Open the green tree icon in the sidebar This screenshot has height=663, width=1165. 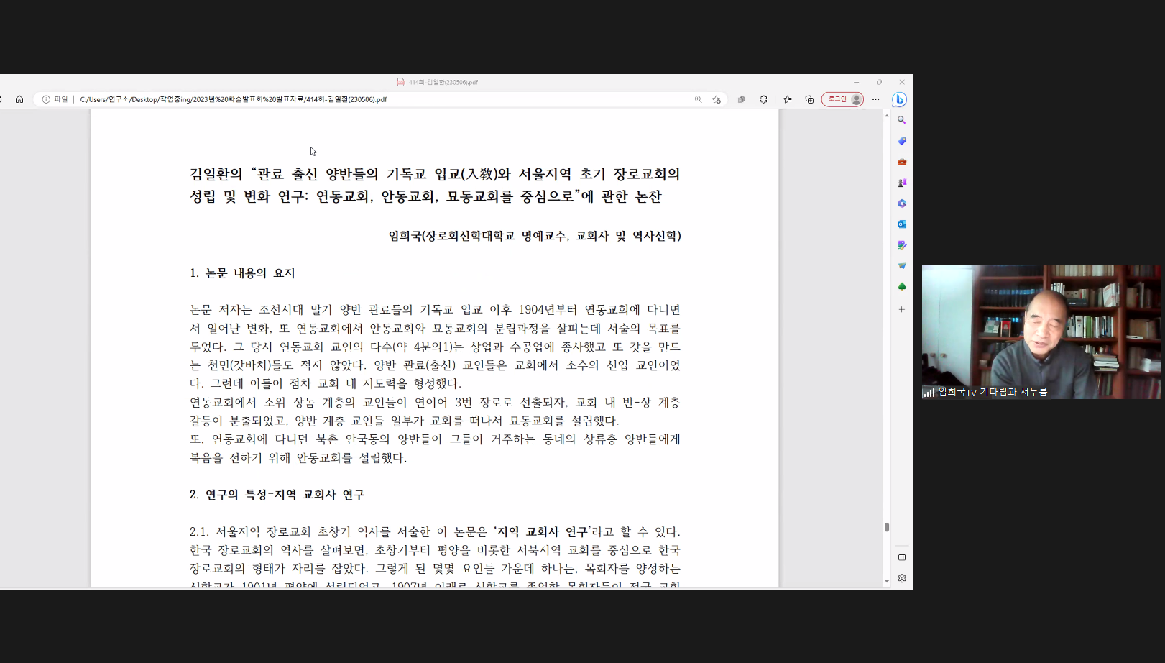(902, 287)
